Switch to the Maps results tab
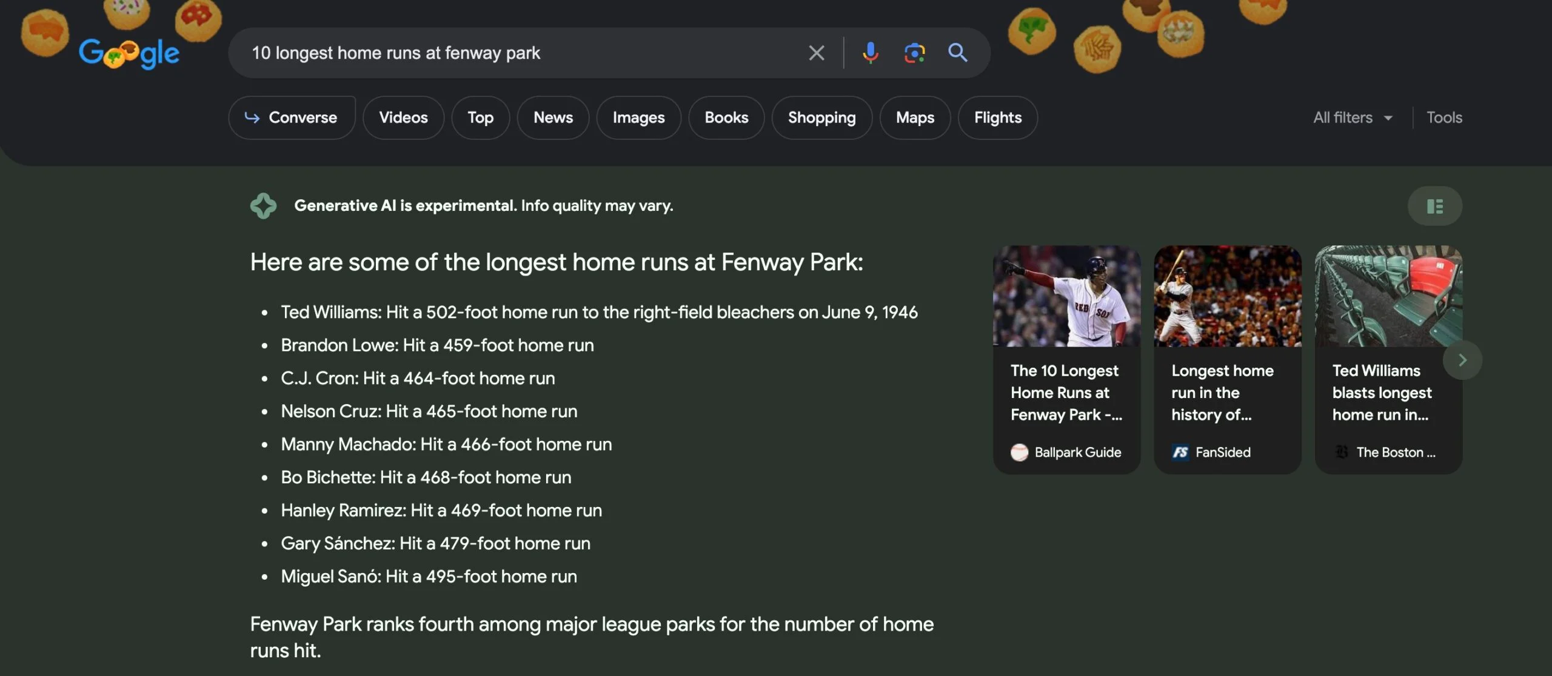Image resolution: width=1552 pixels, height=676 pixels. (915, 118)
